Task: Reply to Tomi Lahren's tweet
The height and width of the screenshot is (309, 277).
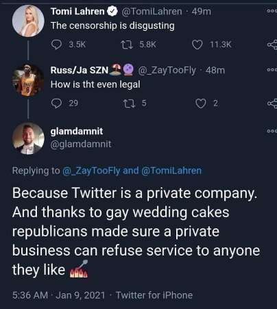Action: (x=56, y=45)
